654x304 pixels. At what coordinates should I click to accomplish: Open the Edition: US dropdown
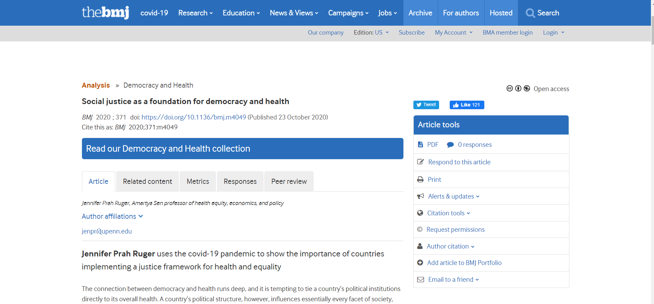coord(371,33)
